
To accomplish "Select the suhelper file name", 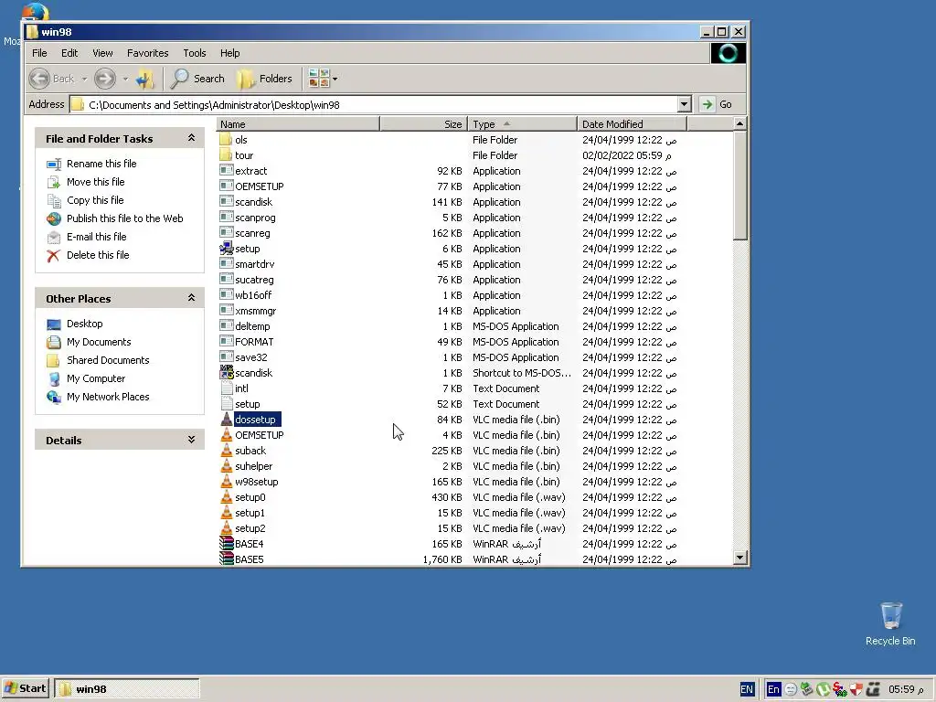I will [x=254, y=465].
